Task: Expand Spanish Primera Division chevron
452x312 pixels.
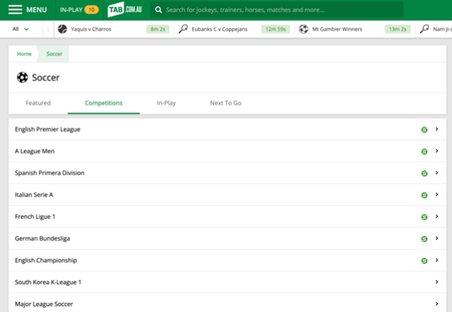Action: [437, 173]
